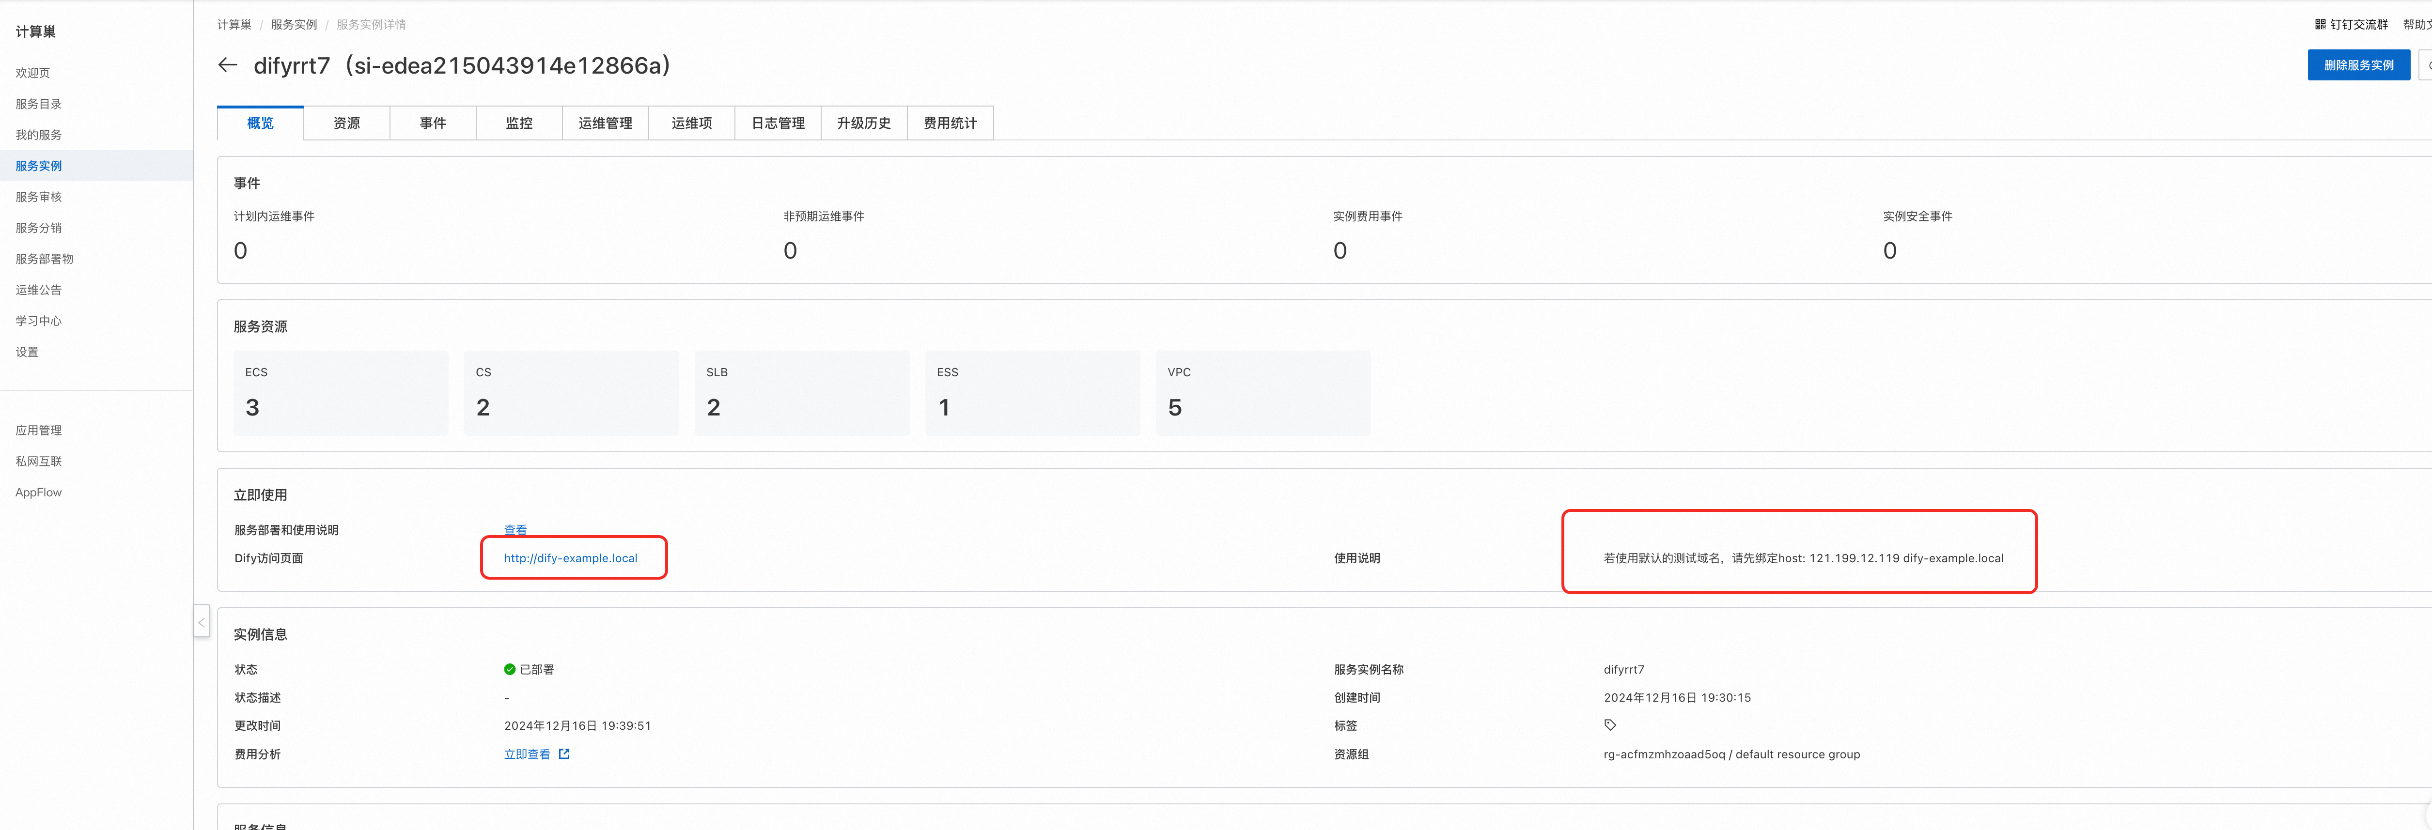Open the 监控 tab

tap(519, 123)
